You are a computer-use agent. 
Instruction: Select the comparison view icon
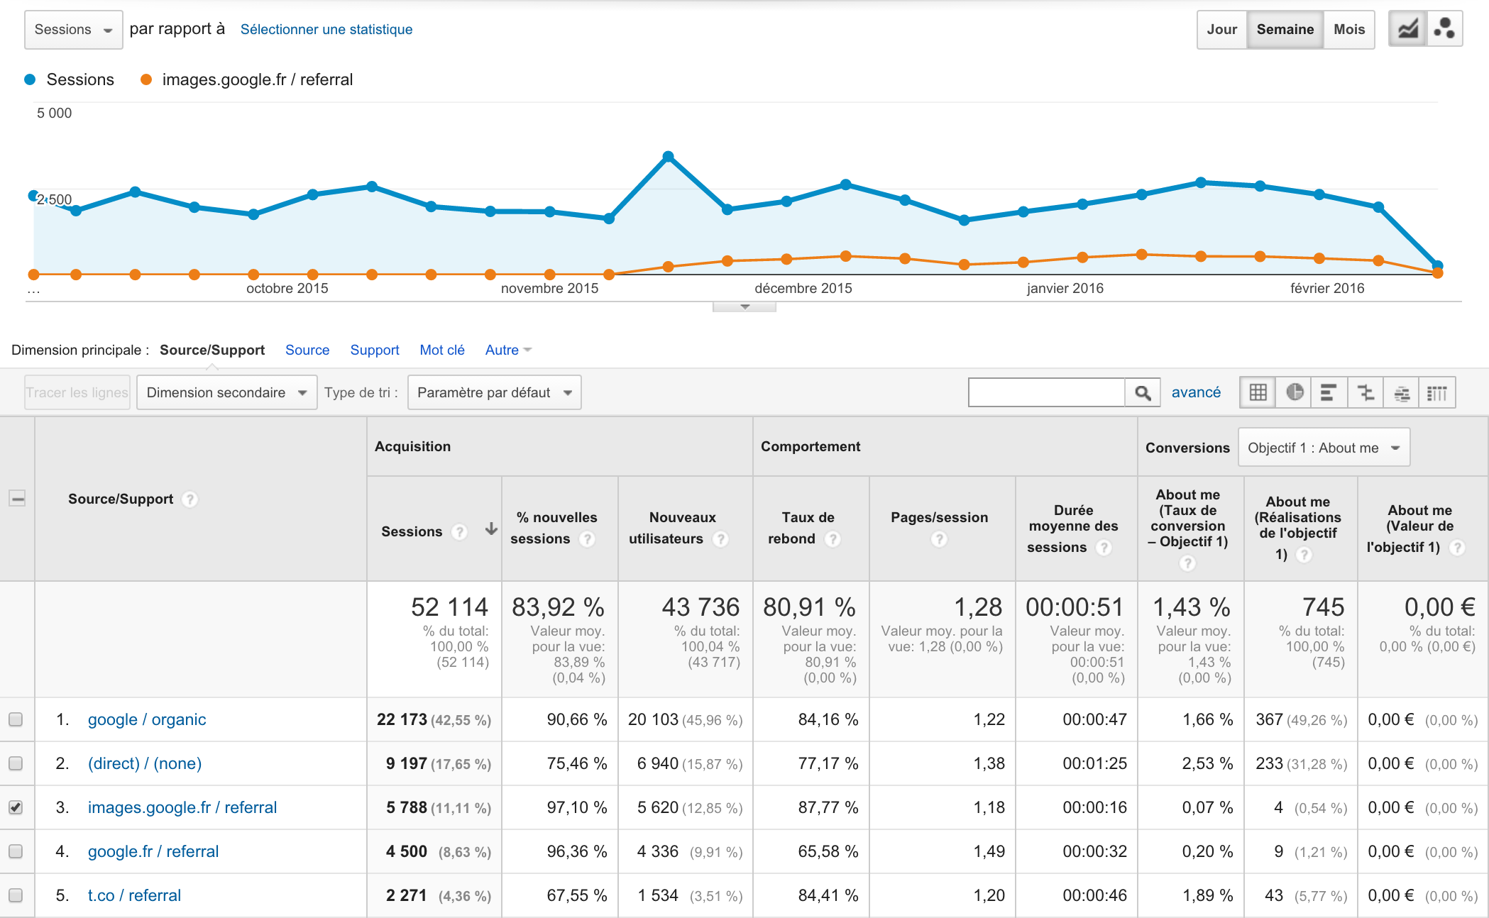[1366, 392]
